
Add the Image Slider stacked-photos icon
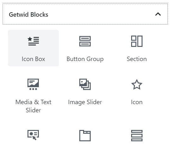tap(85, 84)
